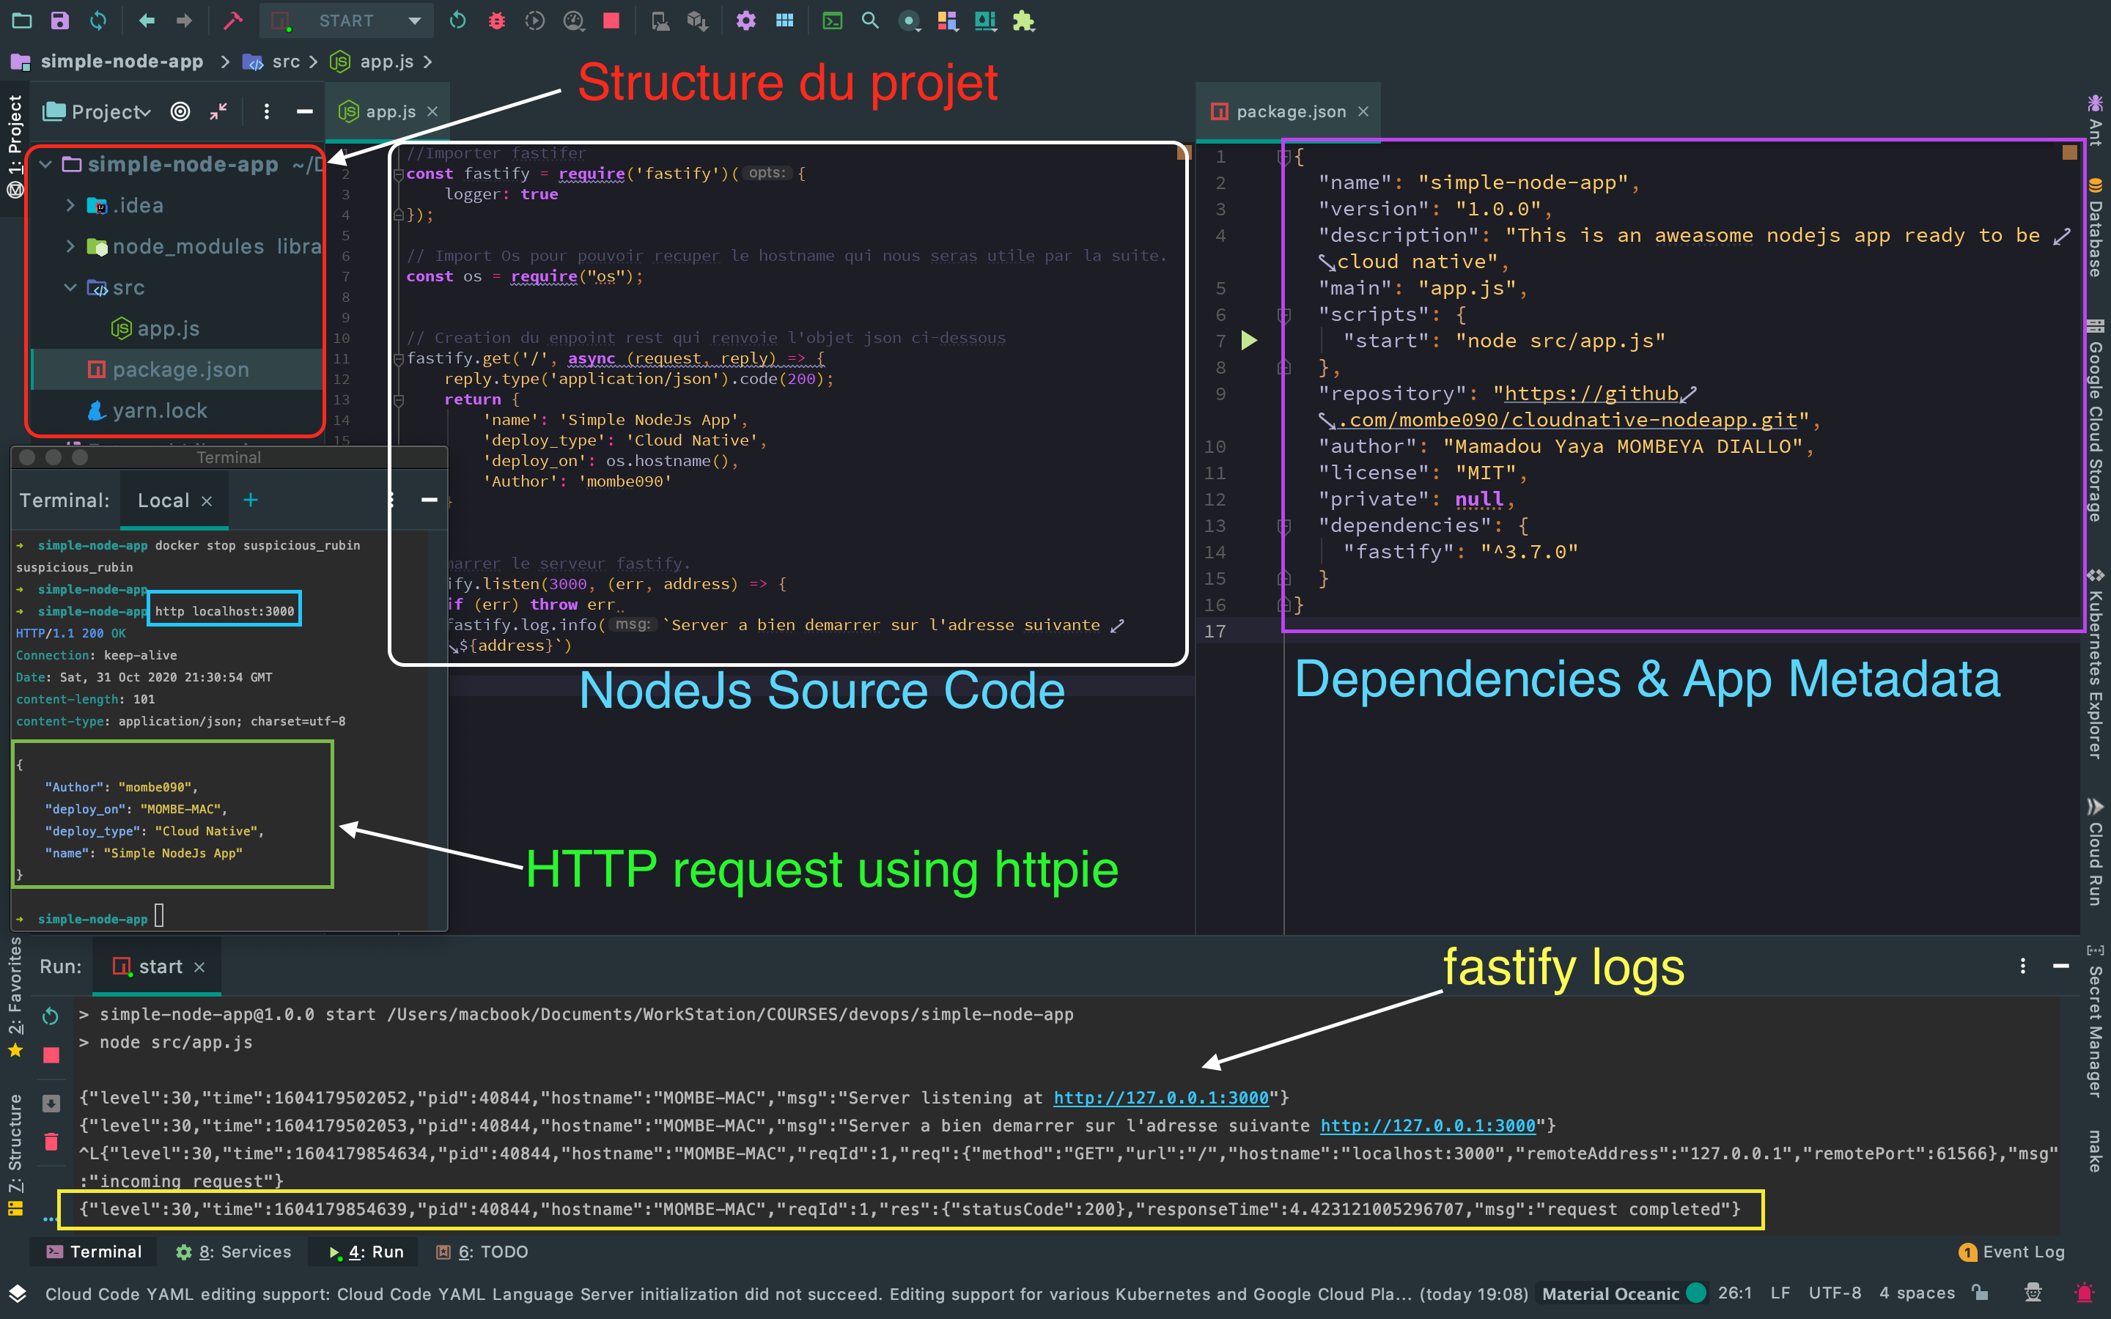Screen dimensions: 2111x1319
Task: Open the START run configuration dropdown
Action: click(414, 20)
